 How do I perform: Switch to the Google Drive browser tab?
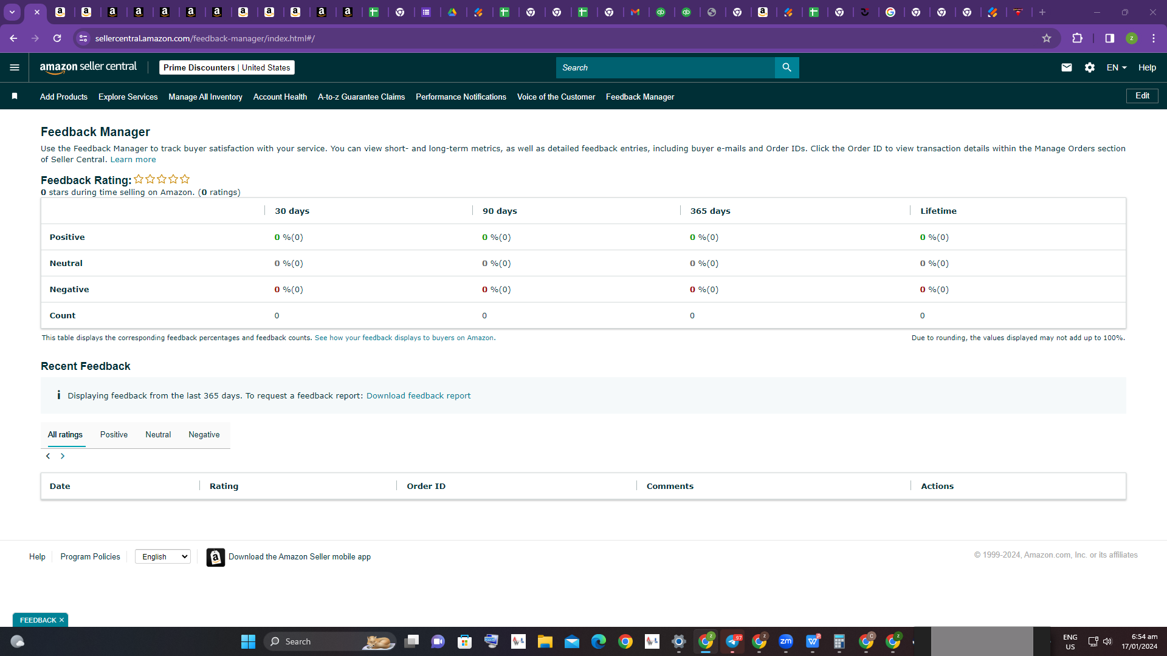point(452,12)
